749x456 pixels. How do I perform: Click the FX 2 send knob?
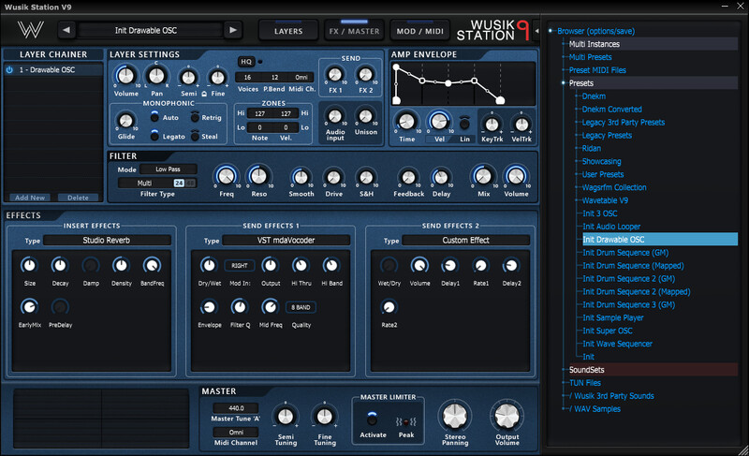[x=365, y=75]
